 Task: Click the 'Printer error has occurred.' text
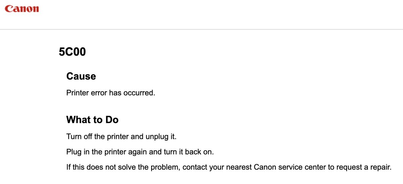pos(110,93)
